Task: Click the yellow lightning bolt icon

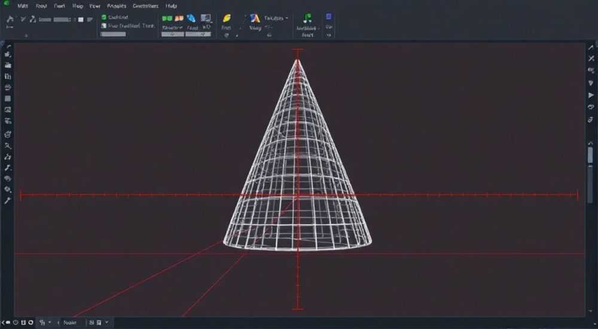Action: point(227,19)
